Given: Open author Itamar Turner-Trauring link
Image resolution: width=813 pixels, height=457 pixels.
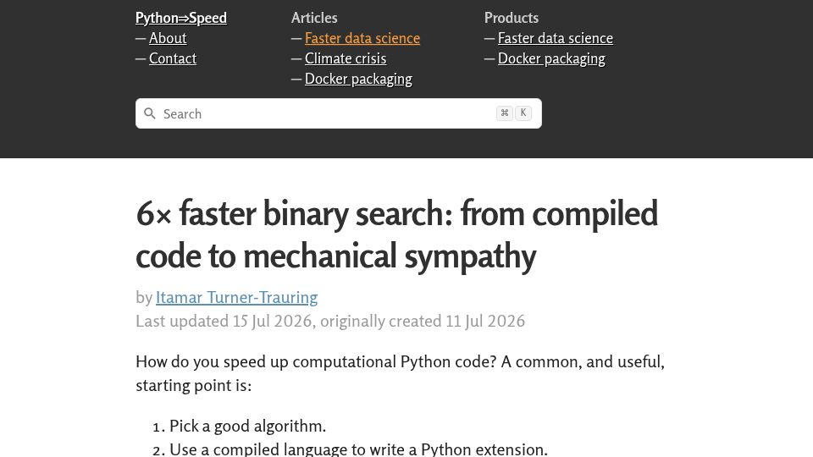Looking at the screenshot, I should click(236, 297).
